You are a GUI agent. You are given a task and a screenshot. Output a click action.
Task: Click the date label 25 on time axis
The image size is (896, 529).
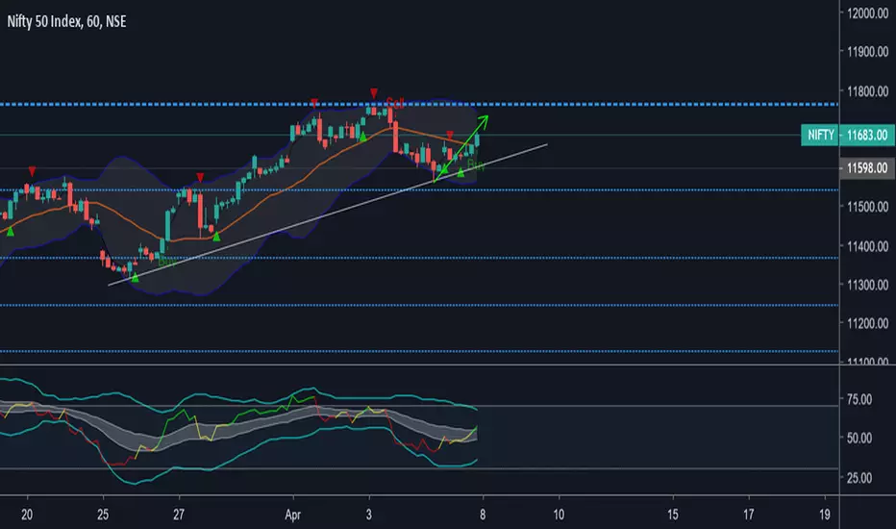103,515
